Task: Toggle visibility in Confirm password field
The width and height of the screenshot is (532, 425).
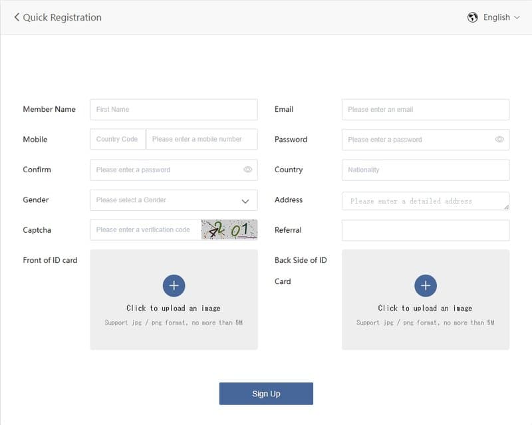Action: click(x=247, y=170)
